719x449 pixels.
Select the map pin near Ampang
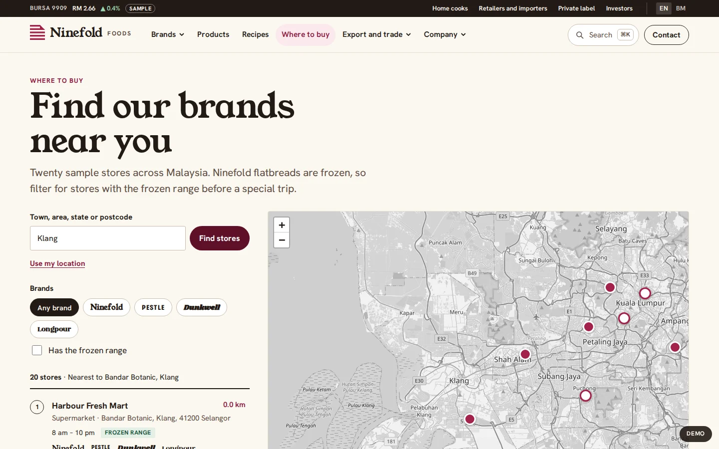click(x=675, y=347)
